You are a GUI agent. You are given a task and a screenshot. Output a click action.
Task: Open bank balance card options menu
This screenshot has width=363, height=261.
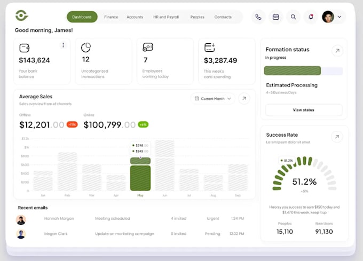pyautogui.click(x=63, y=45)
